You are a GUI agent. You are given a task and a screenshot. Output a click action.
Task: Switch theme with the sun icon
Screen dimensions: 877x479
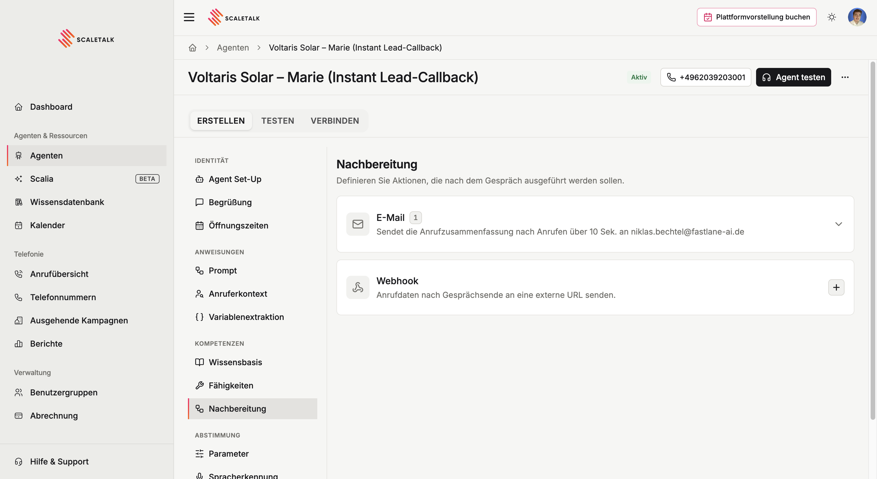pos(832,17)
